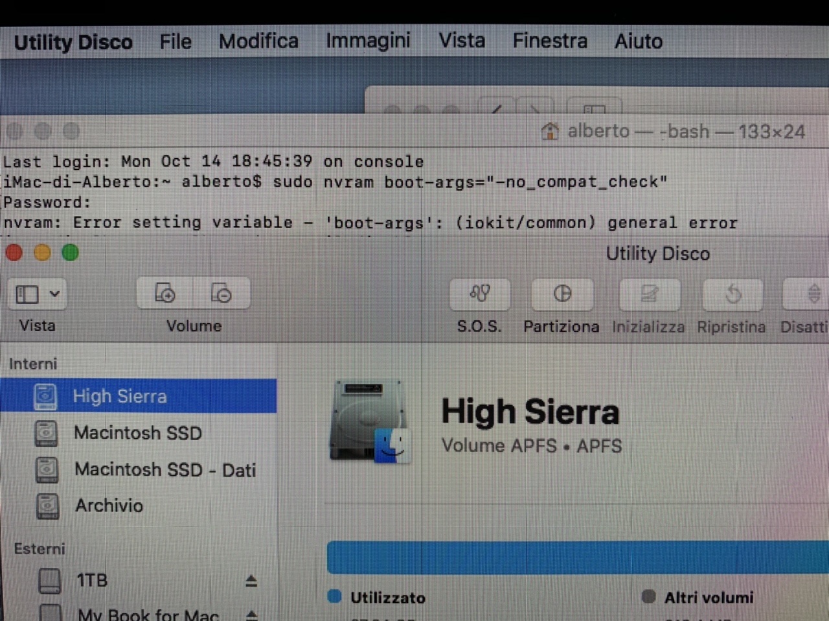Screen dimensions: 829x621
Task: Select High Sierra volume in sidebar
Action: (x=139, y=396)
